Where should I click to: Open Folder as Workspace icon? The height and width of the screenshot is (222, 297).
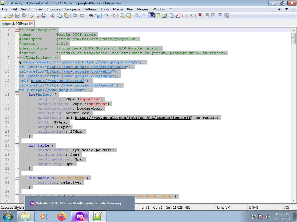pos(184,16)
